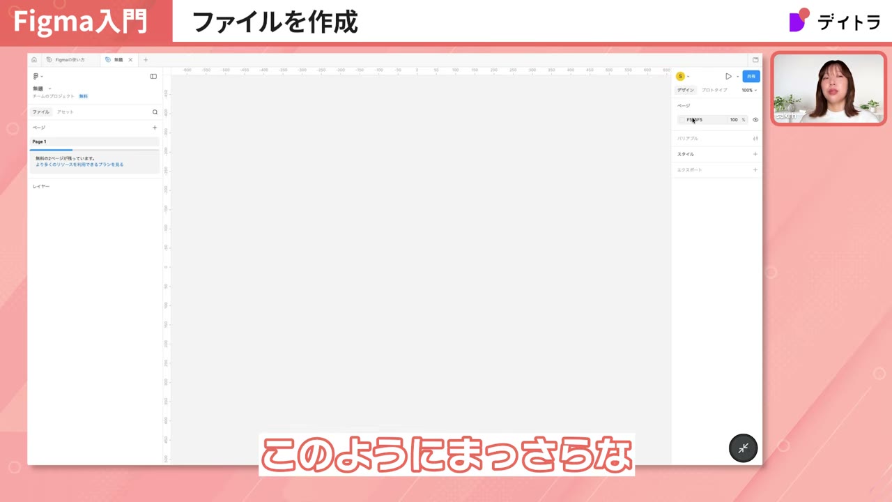Switch to the ファイル tab
The image size is (892, 502).
(41, 112)
